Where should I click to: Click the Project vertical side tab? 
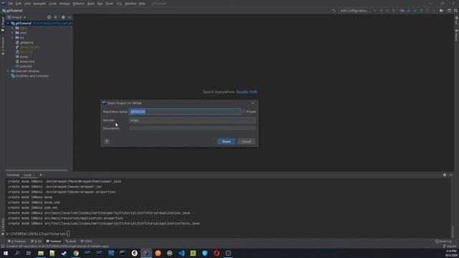pos(3,24)
